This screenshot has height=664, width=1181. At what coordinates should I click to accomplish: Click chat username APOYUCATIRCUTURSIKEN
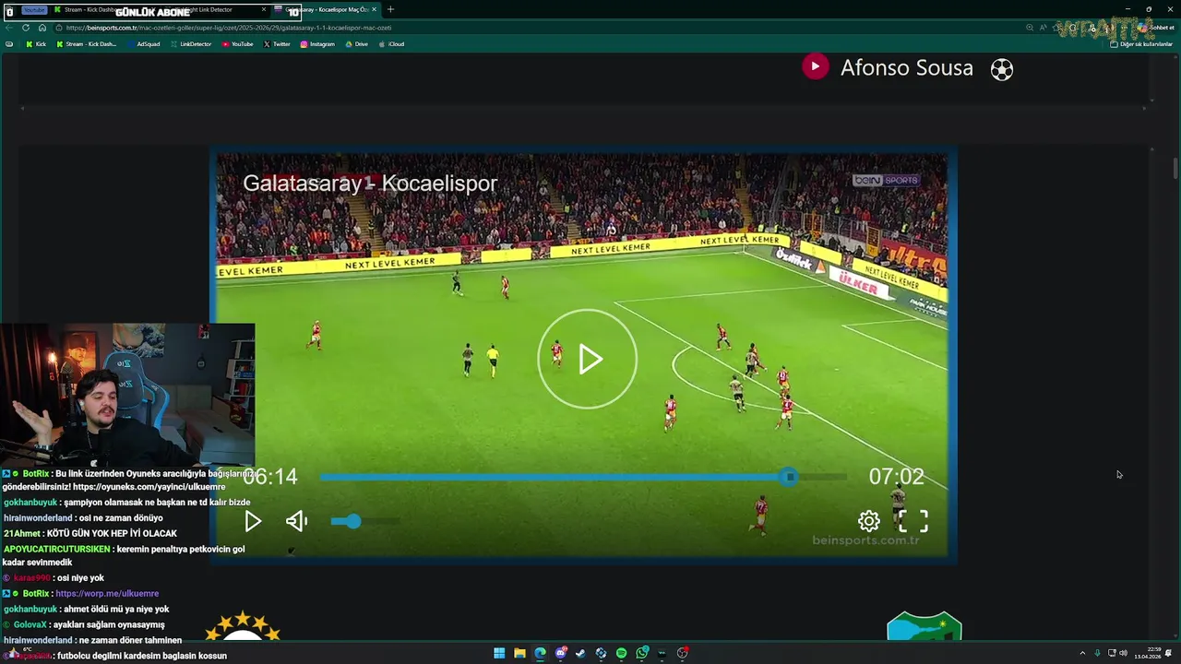[x=57, y=549]
